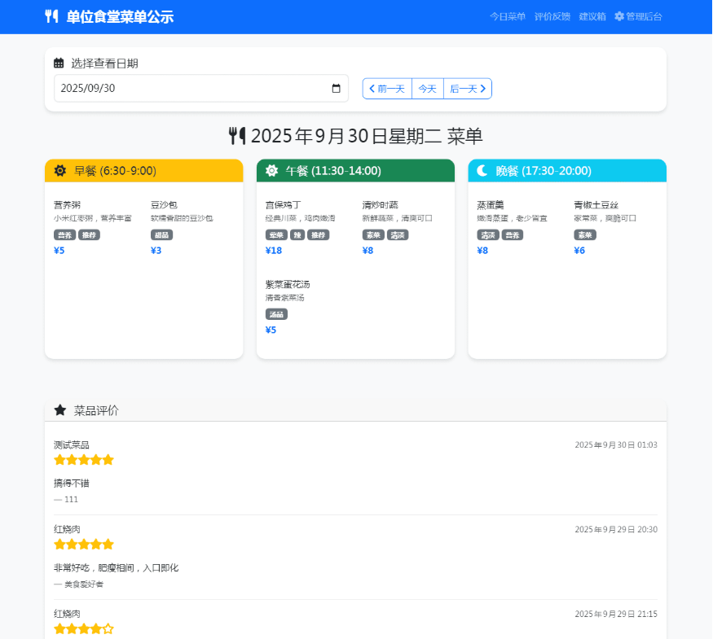The image size is (713, 639).
Task: Open 今日菜单 in the navigation bar
Action: point(508,16)
